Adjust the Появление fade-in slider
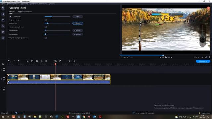Image resolution: width=212 pixels, height=119 pixels. click(x=57, y=30)
